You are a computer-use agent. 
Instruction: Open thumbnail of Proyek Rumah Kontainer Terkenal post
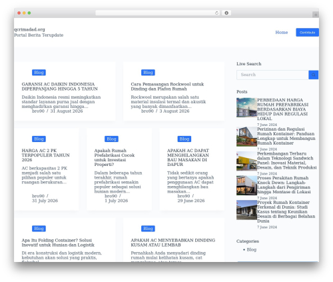[246, 210]
